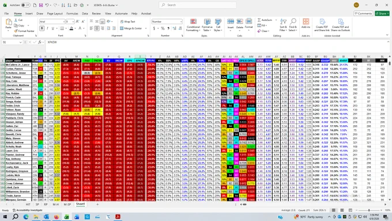Image resolution: width=392 pixels, height=221 pixels.
Task: Open the Acrobat ribbon tab
Action: 146,13
